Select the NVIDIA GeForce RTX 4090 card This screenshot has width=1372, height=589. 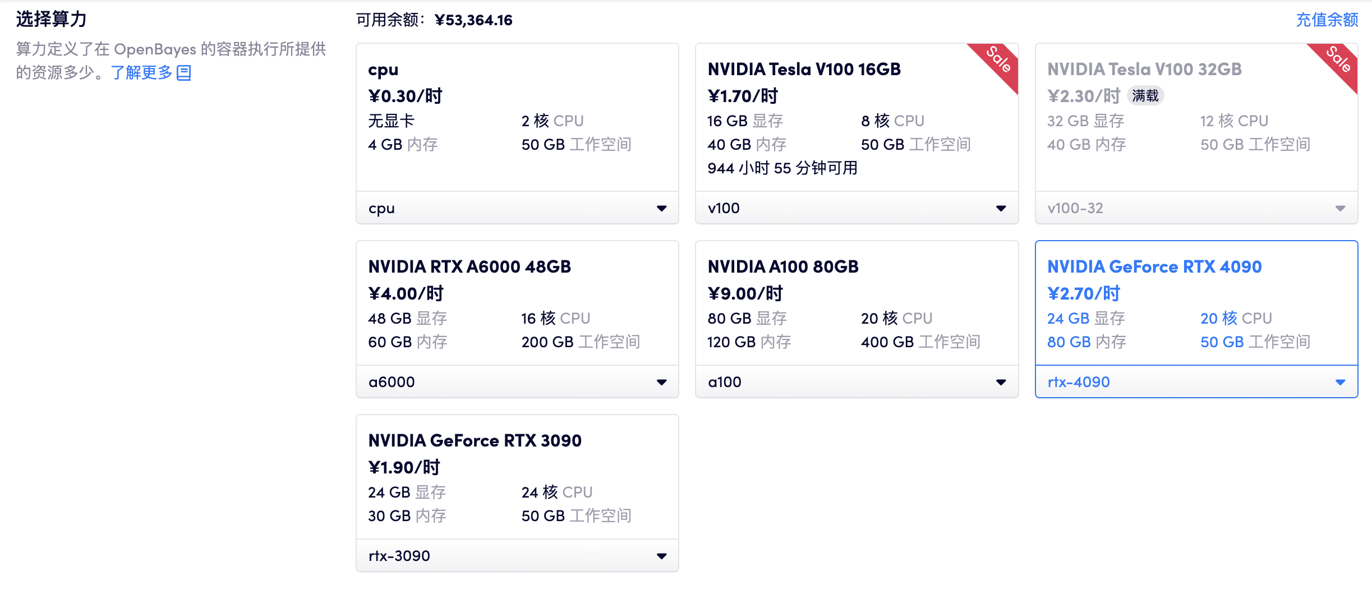1196,303
